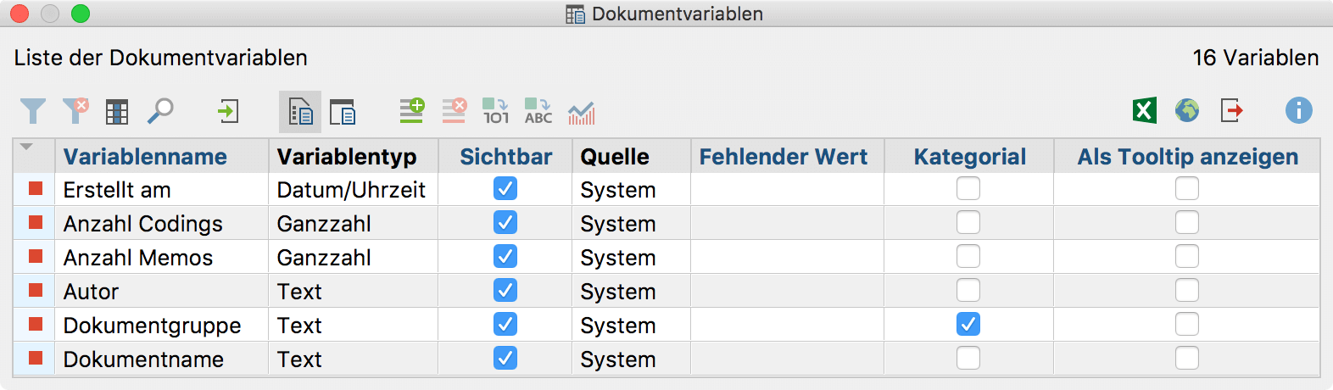Open the blue info icon
This screenshot has width=1333, height=390.
[1299, 110]
